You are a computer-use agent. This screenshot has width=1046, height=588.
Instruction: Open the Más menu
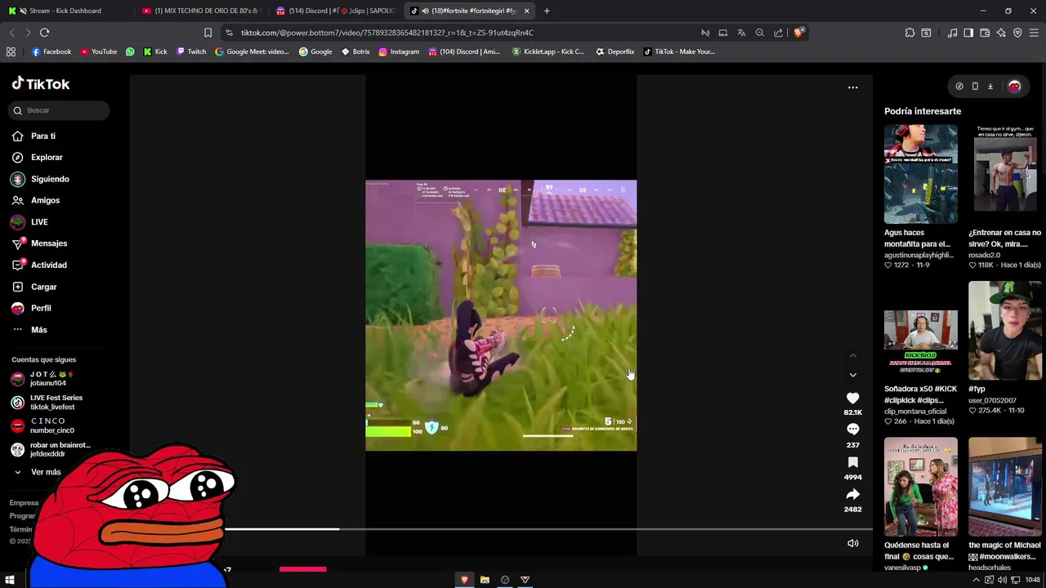tap(29, 330)
